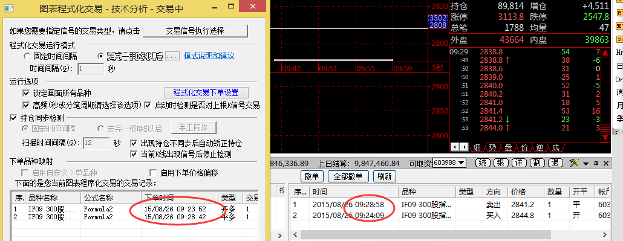Screen dimensions: 623x241
Task: Click the 品种名称 column header
Action: point(53,198)
